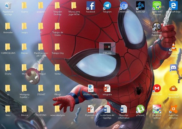
Task: Select the VLC media player icon
Action: point(173,47)
